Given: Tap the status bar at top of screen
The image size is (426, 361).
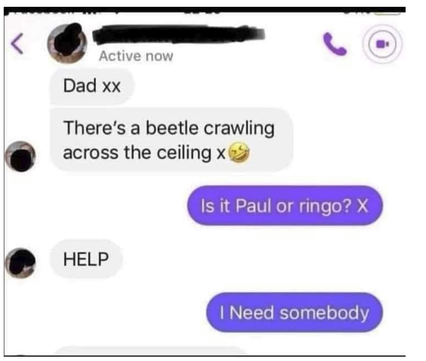Looking at the screenshot, I should tap(205, 10).
